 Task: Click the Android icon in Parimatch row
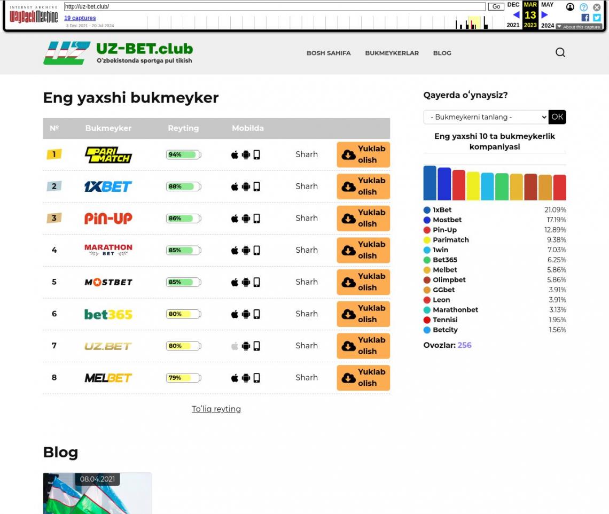246,155
